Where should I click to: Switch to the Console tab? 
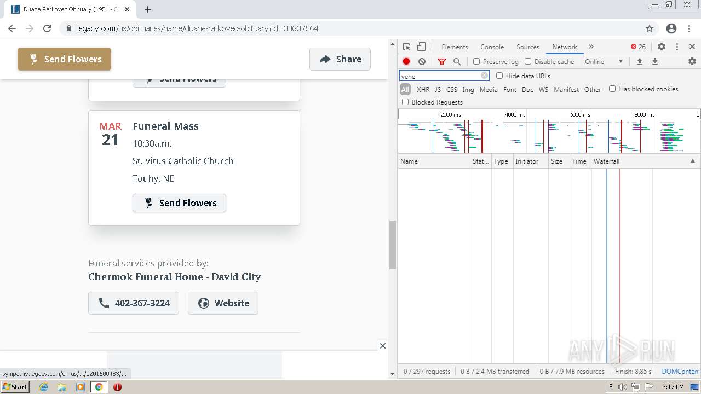click(492, 47)
